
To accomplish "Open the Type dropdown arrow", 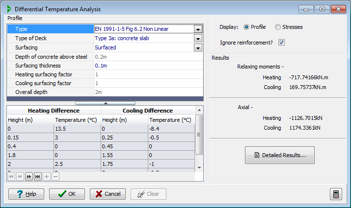I will click(198, 29).
